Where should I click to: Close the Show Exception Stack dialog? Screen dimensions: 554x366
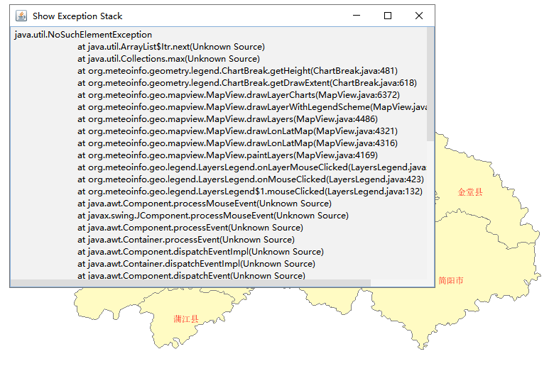tap(419, 16)
